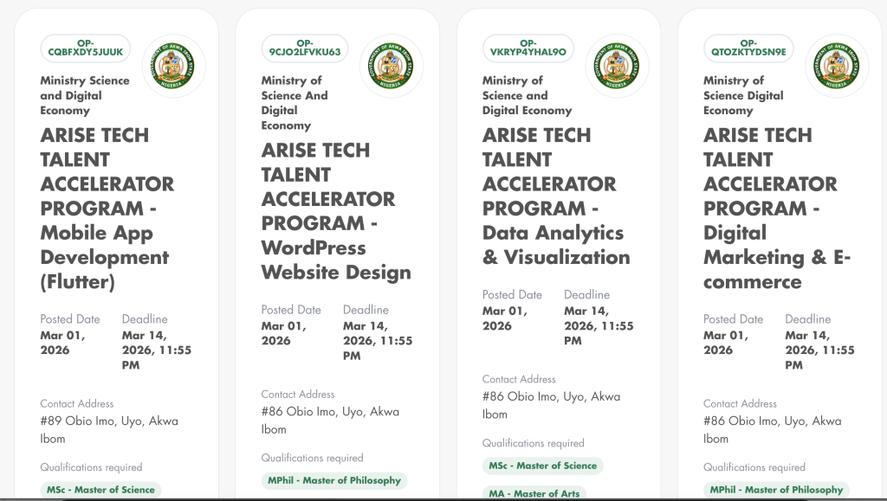Click the government seal on WordPress card
Viewport: 887px width, 501px height.
tap(392, 66)
